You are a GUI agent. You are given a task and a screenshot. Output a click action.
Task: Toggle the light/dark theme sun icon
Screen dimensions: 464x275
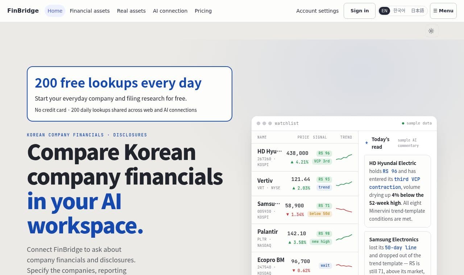431,31
